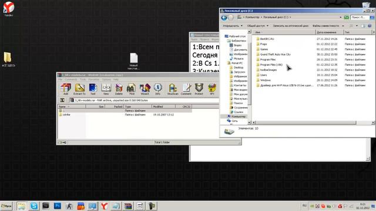Click the Forward button in Explorer

click(x=231, y=18)
